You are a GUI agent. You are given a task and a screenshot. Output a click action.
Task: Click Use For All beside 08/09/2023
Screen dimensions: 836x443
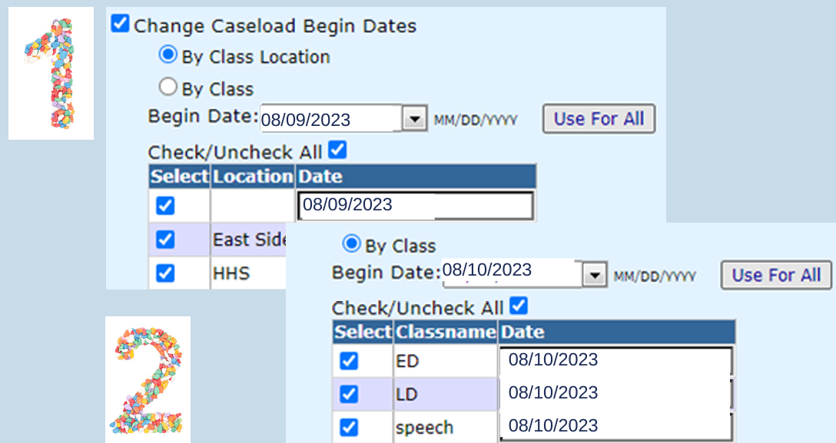click(x=599, y=119)
